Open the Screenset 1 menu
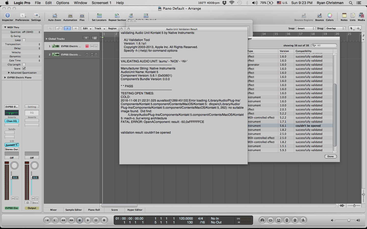This screenshot has width=367, height=229. click(101, 3)
